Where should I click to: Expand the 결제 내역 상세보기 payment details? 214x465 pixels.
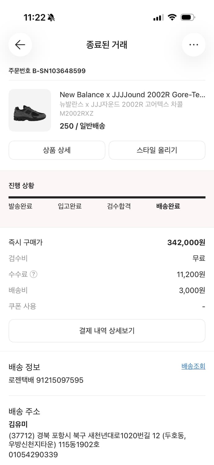(107, 331)
